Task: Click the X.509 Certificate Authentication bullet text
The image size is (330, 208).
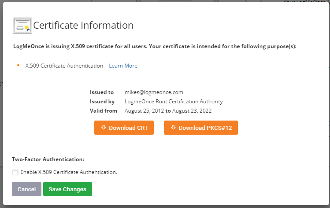Action: point(64,66)
